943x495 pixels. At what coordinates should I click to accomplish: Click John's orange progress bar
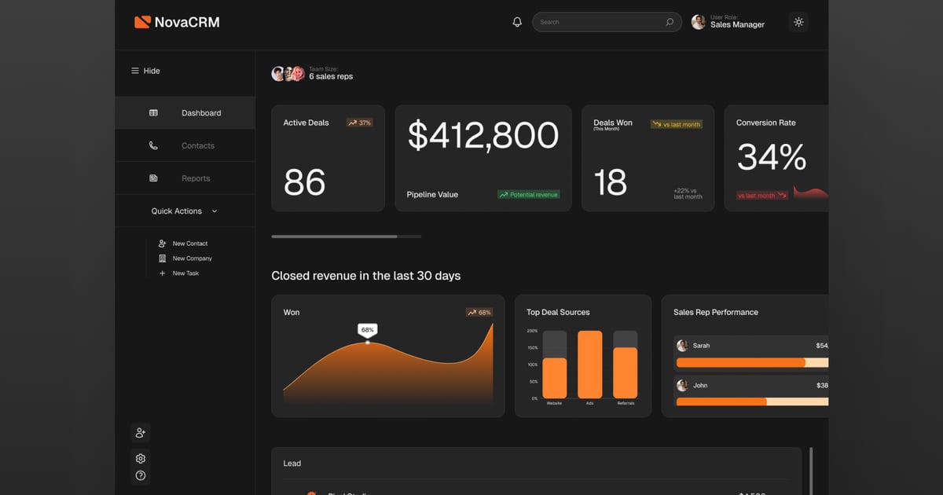(721, 401)
